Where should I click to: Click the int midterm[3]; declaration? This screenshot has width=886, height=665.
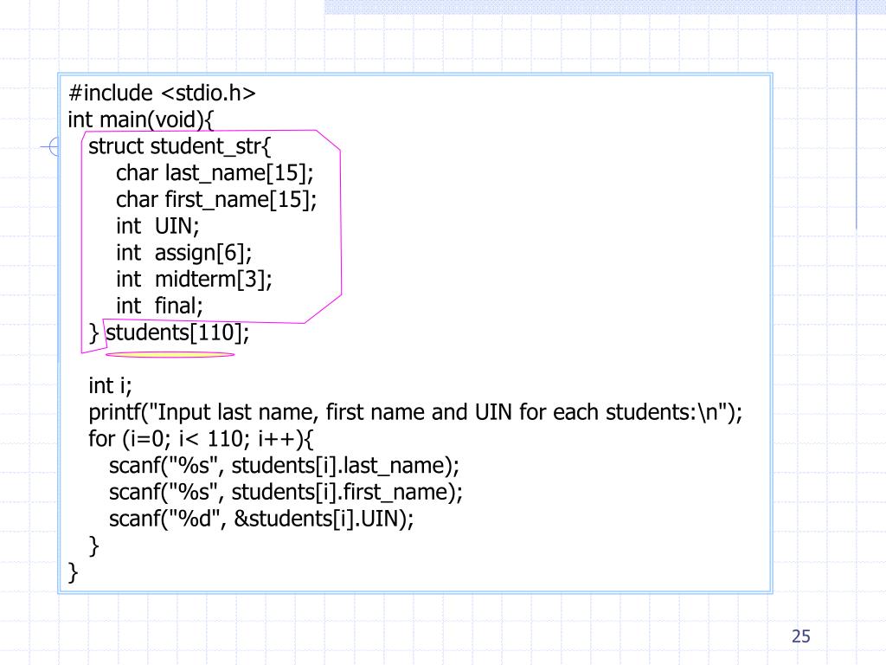click(x=194, y=280)
